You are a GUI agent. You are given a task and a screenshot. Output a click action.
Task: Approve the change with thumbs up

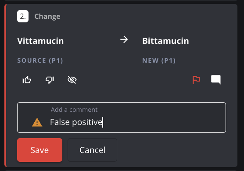click(27, 80)
